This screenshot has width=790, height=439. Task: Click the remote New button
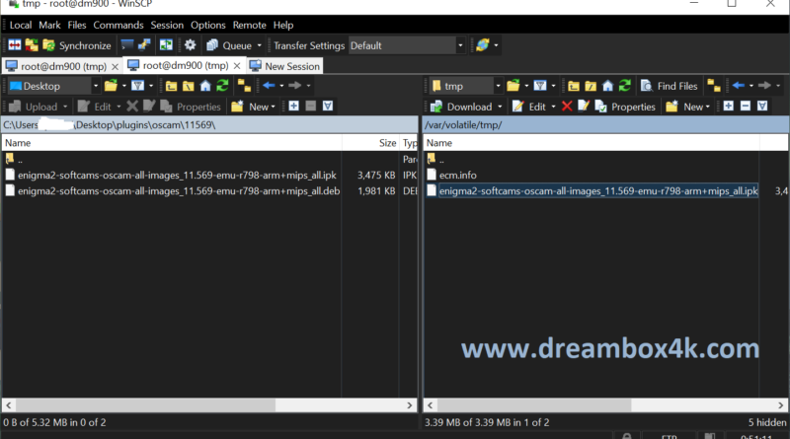(687, 107)
